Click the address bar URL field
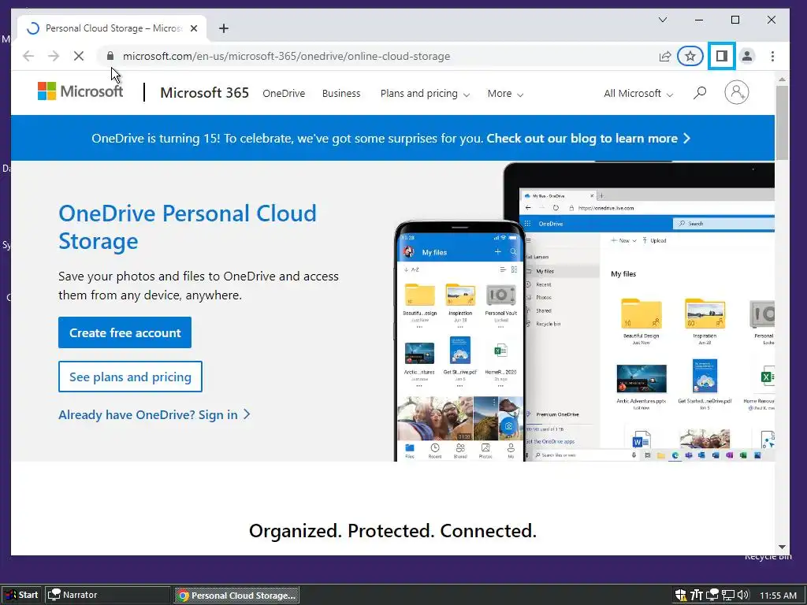The height and width of the screenshot is (605, 807). tap(286, 56)
